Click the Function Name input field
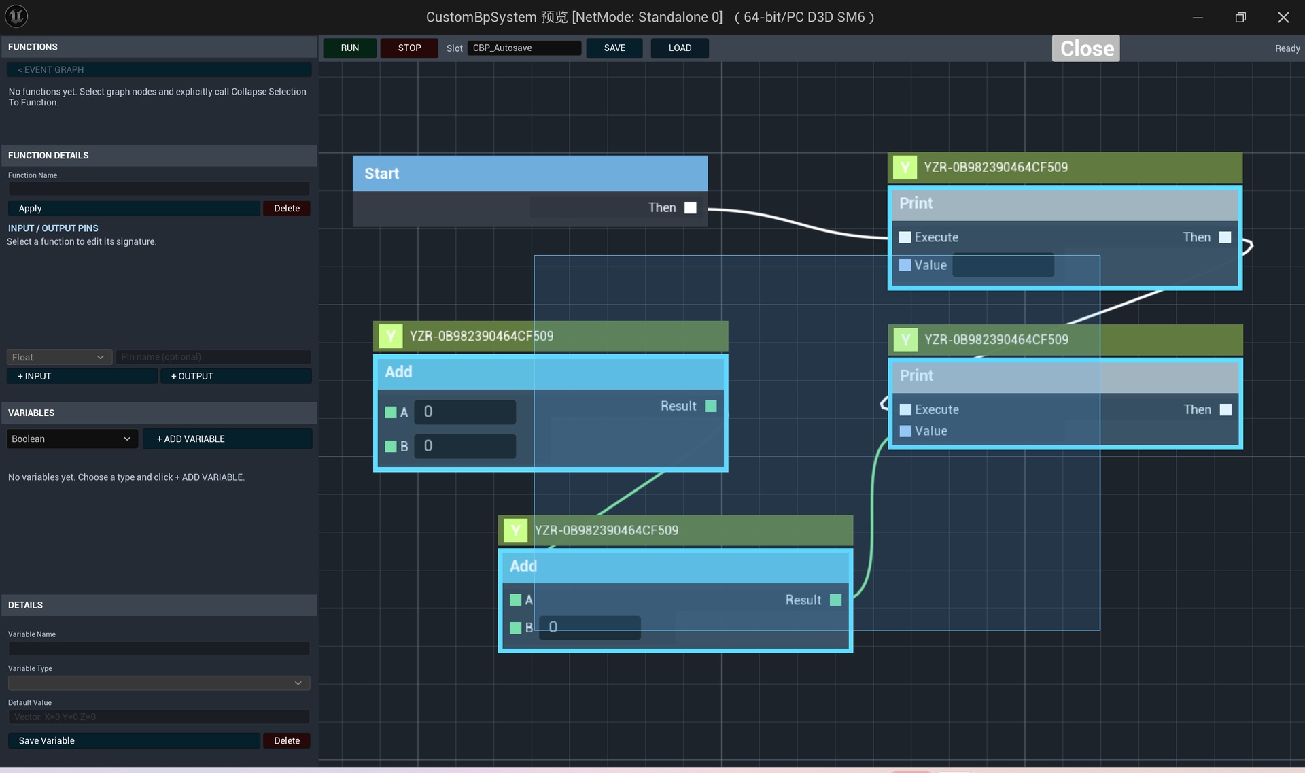Image resolution: width=1305 pixels, height=773 pixels. [x=159, y=188]
